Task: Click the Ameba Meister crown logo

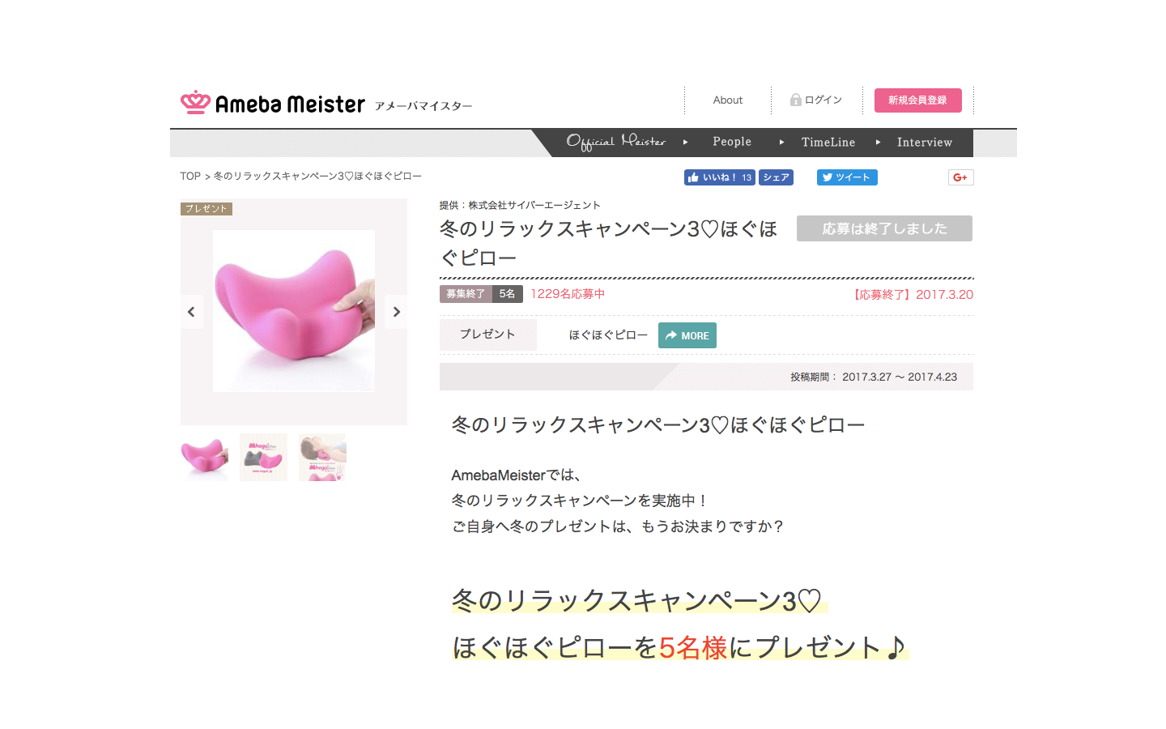Action: click(195, 102)
